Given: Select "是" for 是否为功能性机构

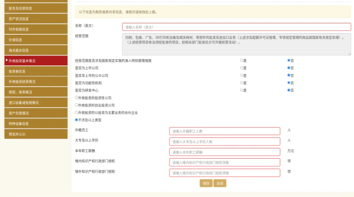Looking at the screenshot, I should tap(242, 83).
